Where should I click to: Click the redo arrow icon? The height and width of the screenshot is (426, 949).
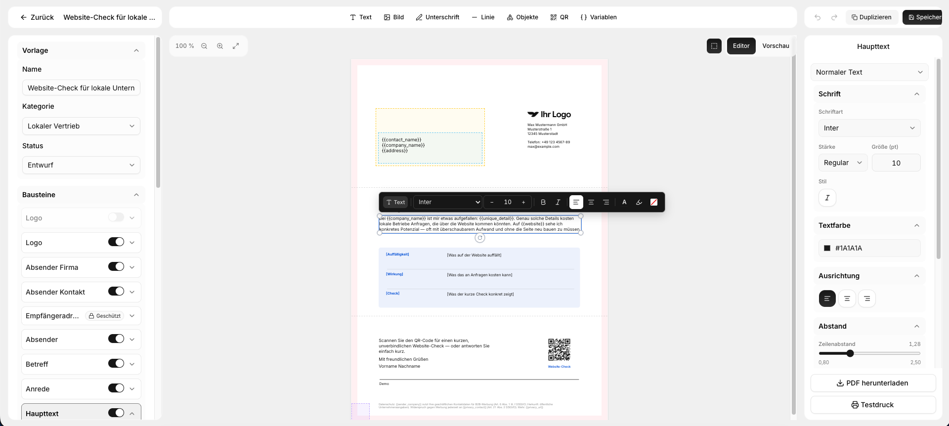[x=834, y=17]
